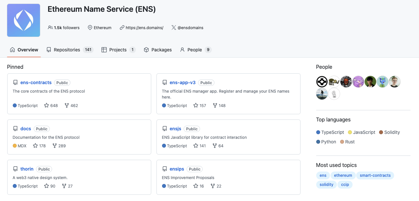Viewport: 419px width, 201px height.
Task: Open the ensips repository link
Action: [177, 169]
